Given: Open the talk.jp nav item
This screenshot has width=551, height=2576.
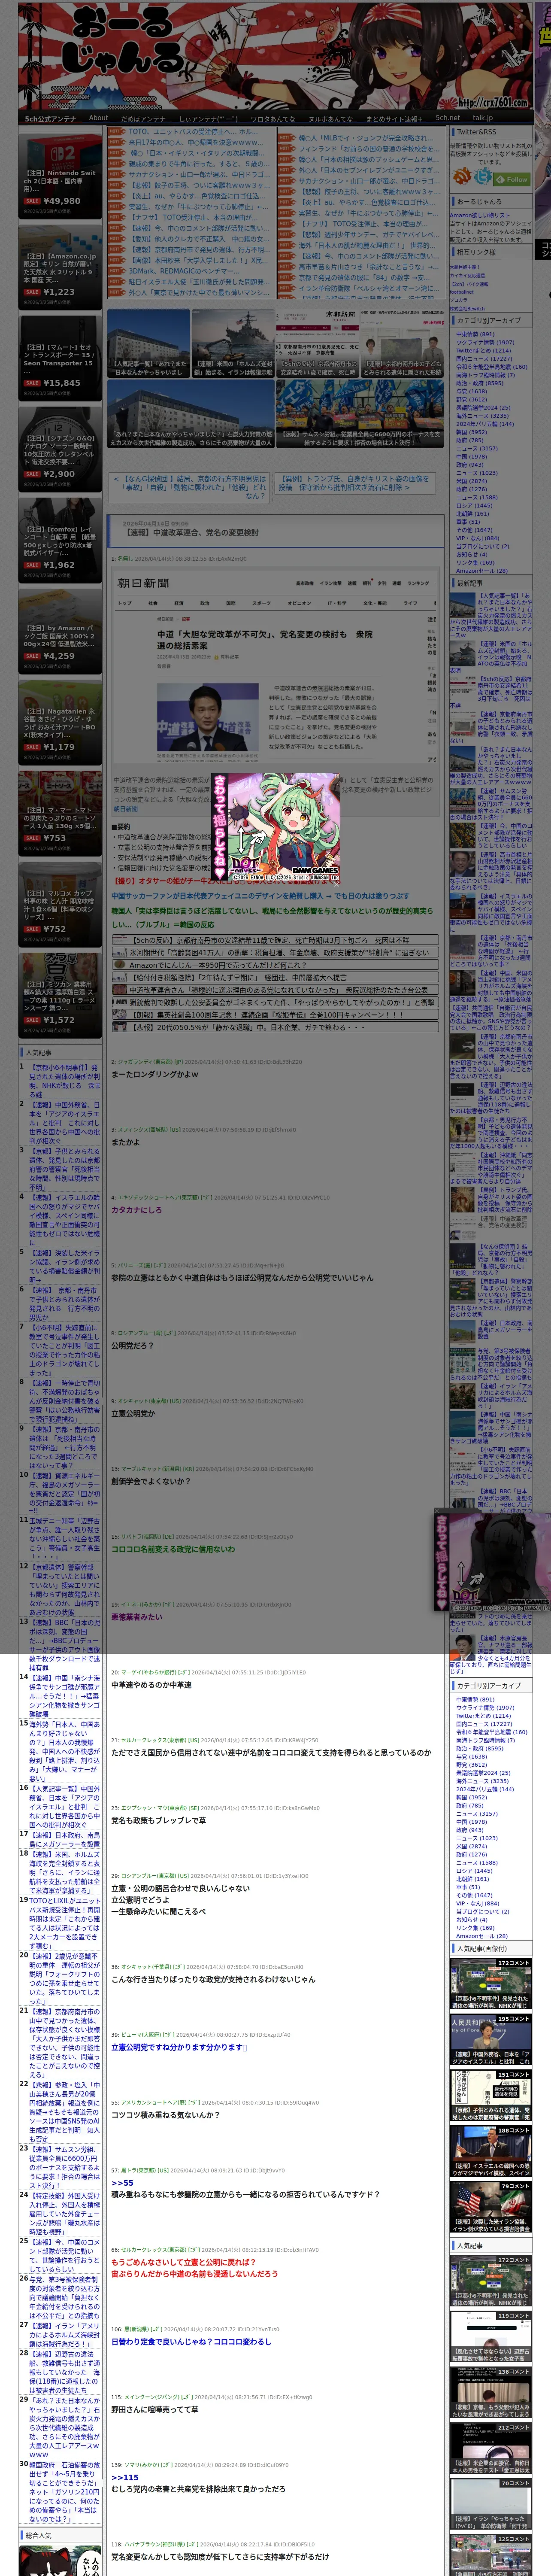Looking at the screenshot, I should tap(483, 118).
